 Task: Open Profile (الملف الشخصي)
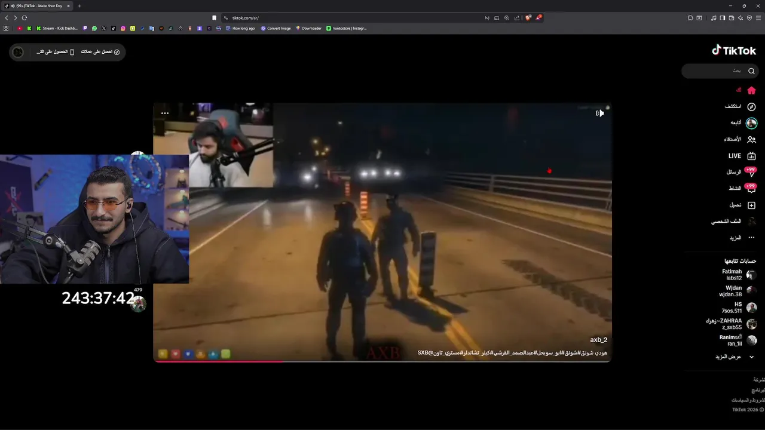click(733, 221)
